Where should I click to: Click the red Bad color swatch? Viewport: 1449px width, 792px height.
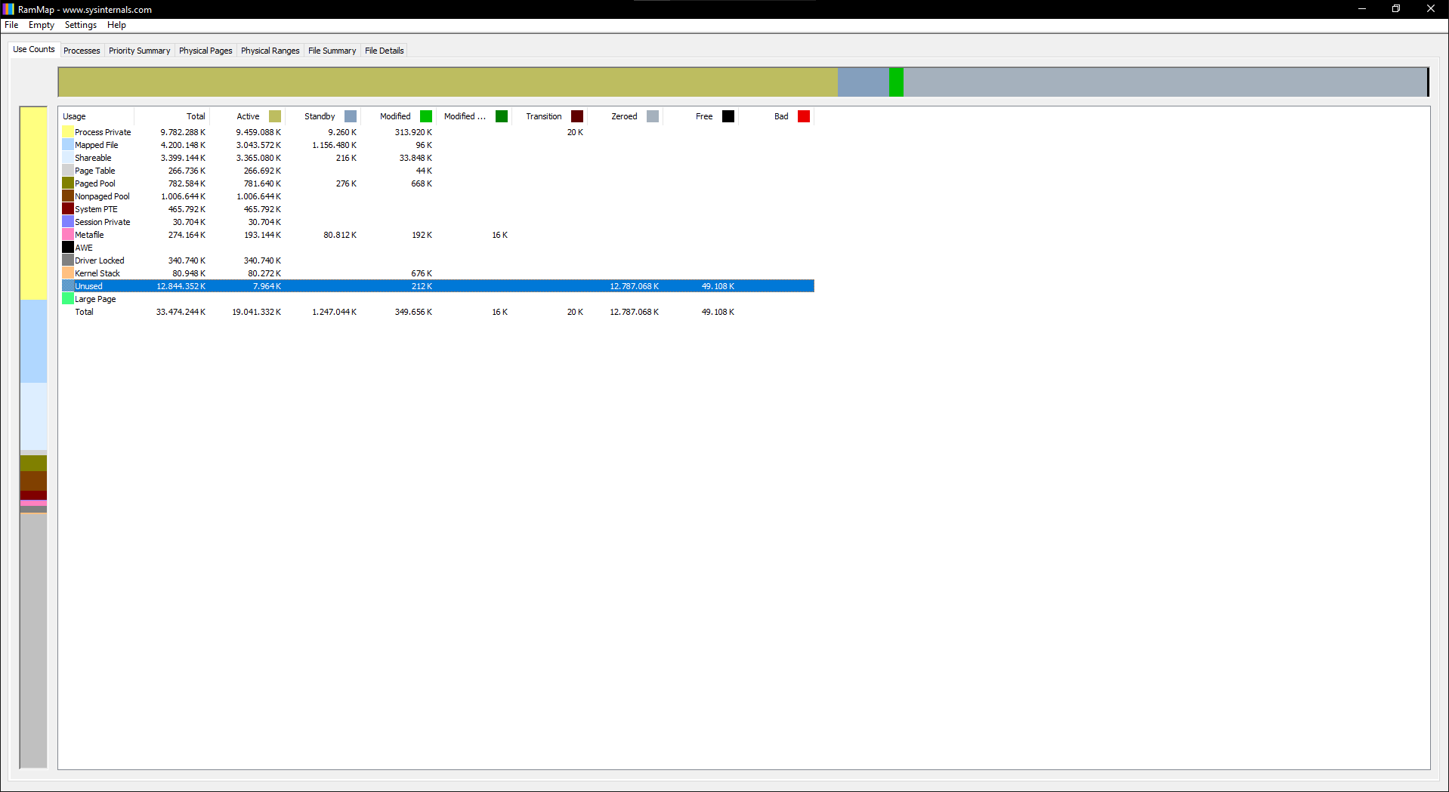(804, 116)
